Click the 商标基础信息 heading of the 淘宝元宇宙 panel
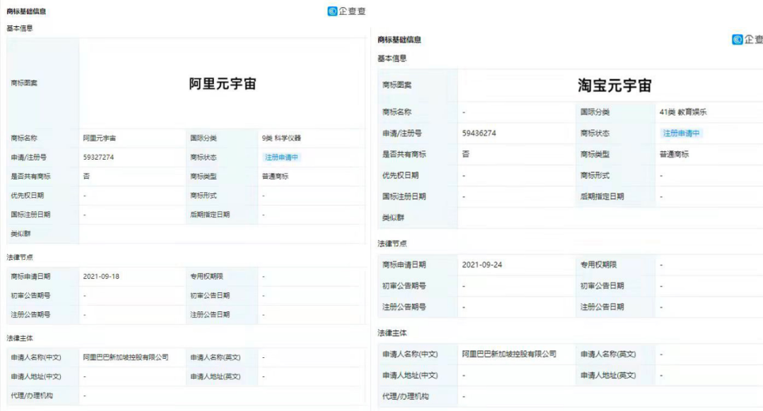Image resolution: width=763 pixels, height=411 pixels. pyautogui.click(x=399, y=40)
